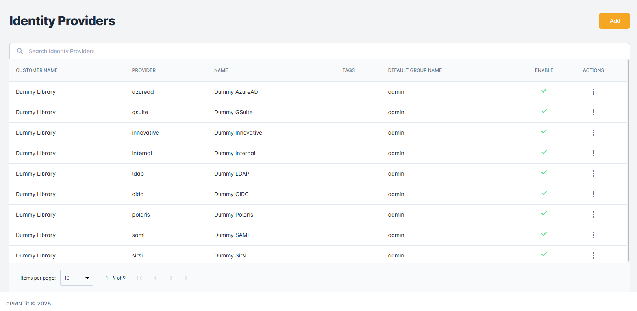Open actions menu for Dummy AzureAD
The image size is (637, 311).
click(593, 92)
